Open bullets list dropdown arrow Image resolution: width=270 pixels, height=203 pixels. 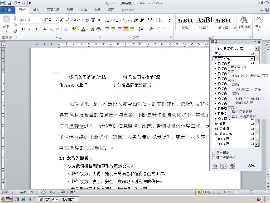112,20
